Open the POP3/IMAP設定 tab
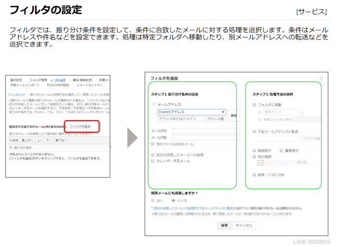The width and height of the screenshot is (341, 247). point(58,85)
